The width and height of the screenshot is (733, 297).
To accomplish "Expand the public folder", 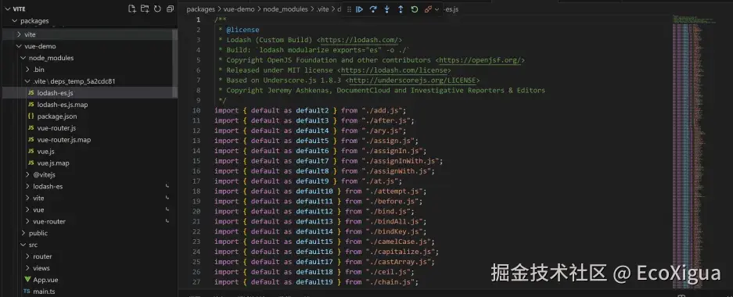I will (x=23, y=233).
